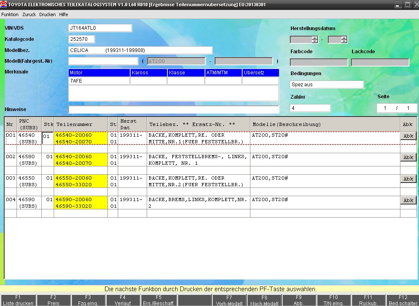Screen dimensions: 419x306
Task: Click the Teilenummer column header
Action: pyautogui.click(x=81, y=124)
